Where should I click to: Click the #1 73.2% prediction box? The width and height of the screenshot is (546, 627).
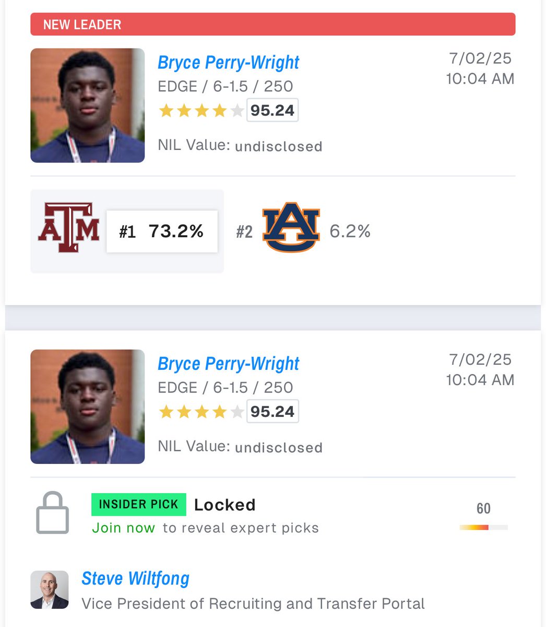click(x=162, y=231)
